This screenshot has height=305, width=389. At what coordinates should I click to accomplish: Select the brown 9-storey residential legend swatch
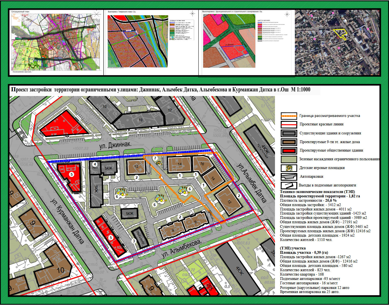coord(289,142)
